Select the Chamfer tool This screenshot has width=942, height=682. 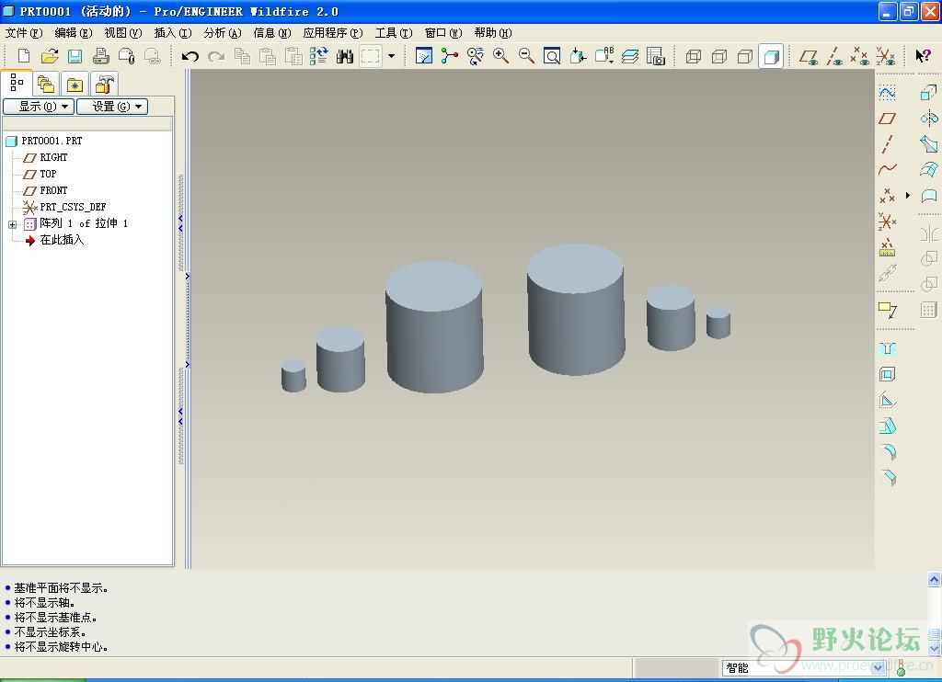point(888,477)
